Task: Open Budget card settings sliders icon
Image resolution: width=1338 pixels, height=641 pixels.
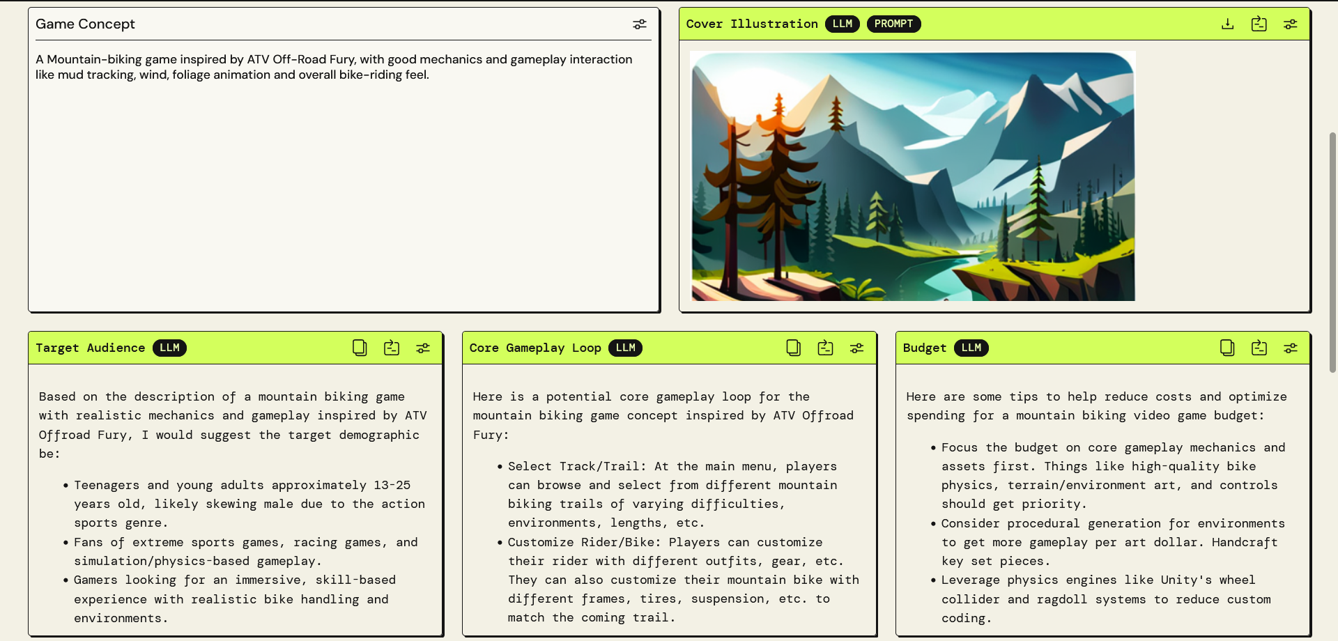Action: click(x=1290, y=348)
